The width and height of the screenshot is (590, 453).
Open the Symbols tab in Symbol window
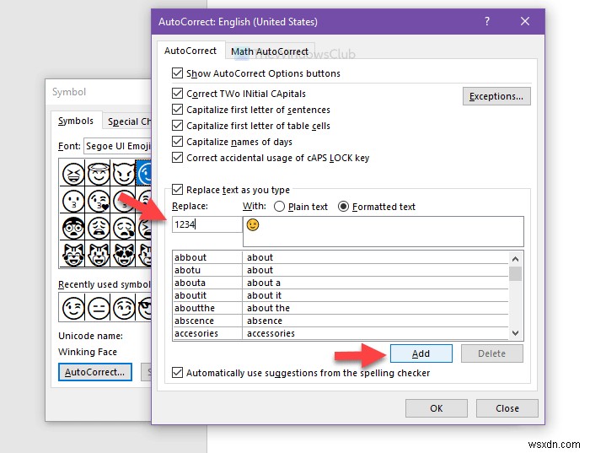(x=76, y=121)
